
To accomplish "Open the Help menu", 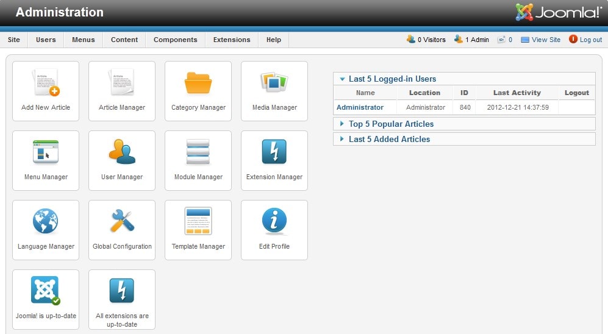I will (274, 40).
